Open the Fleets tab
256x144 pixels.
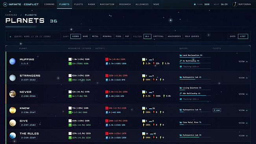pyautogui.click(x=79, y=4)
